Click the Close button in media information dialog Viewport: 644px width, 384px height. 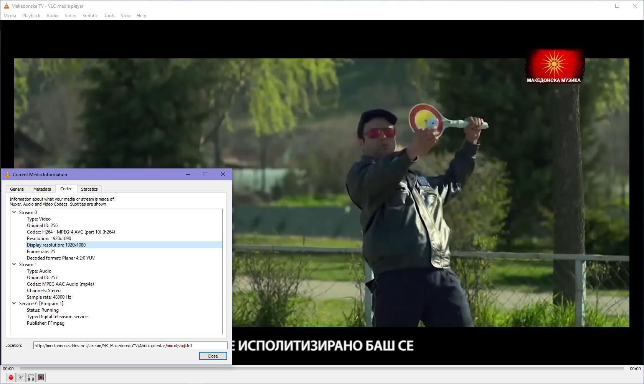(x=213, y=356)
